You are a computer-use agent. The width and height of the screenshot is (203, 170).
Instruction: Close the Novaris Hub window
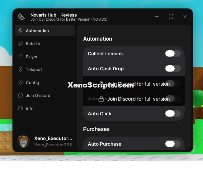185,17
